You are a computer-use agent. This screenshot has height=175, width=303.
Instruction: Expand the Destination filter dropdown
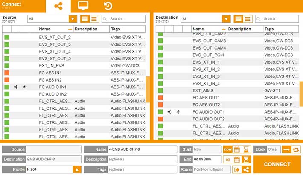227,19
